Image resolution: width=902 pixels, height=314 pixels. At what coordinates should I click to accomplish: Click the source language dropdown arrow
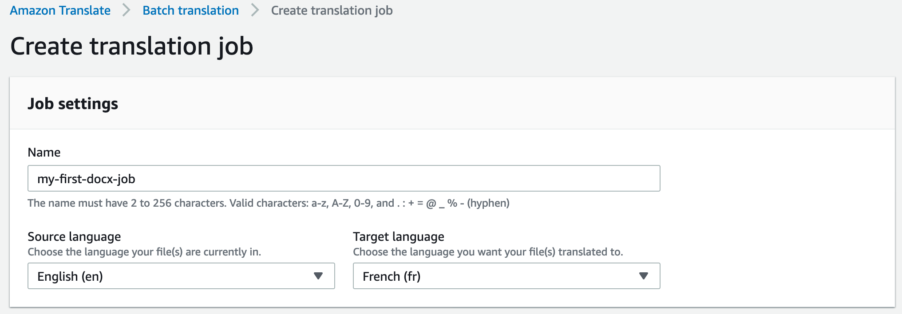318,276
